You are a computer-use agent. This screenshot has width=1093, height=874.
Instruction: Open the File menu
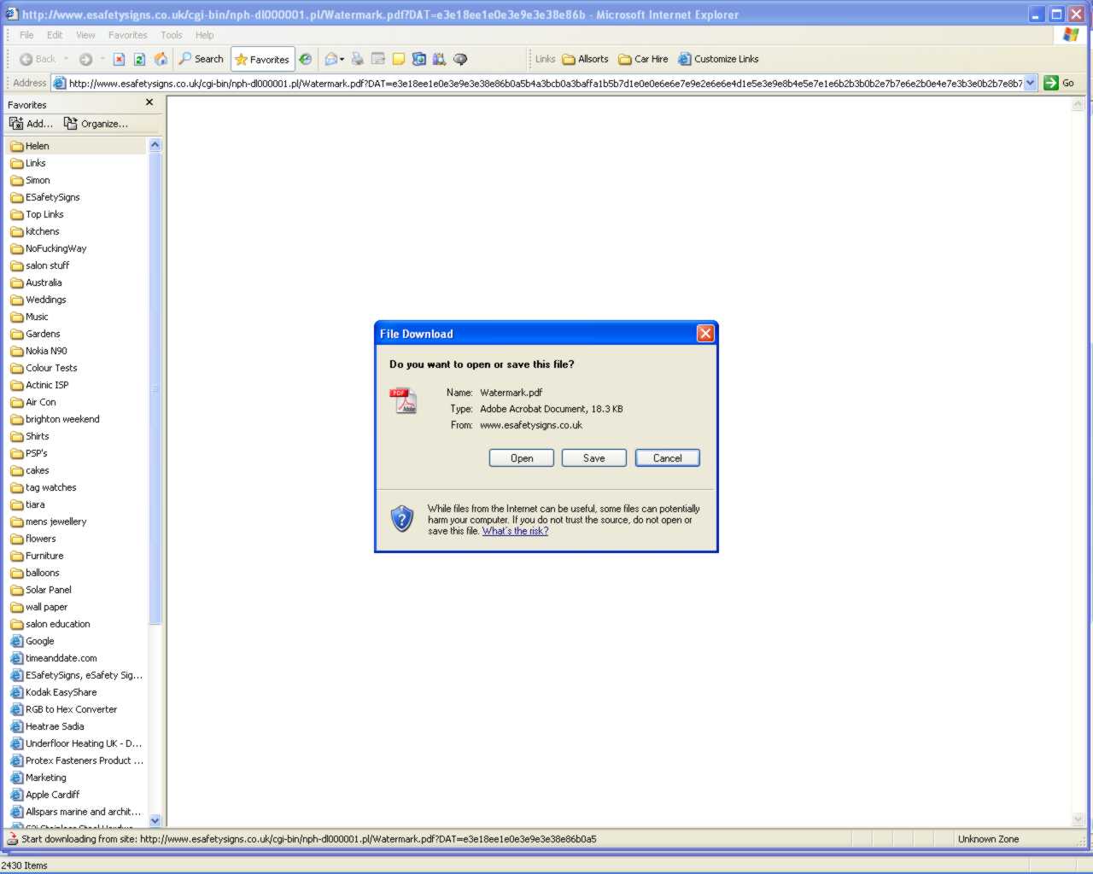click(26, 35)
